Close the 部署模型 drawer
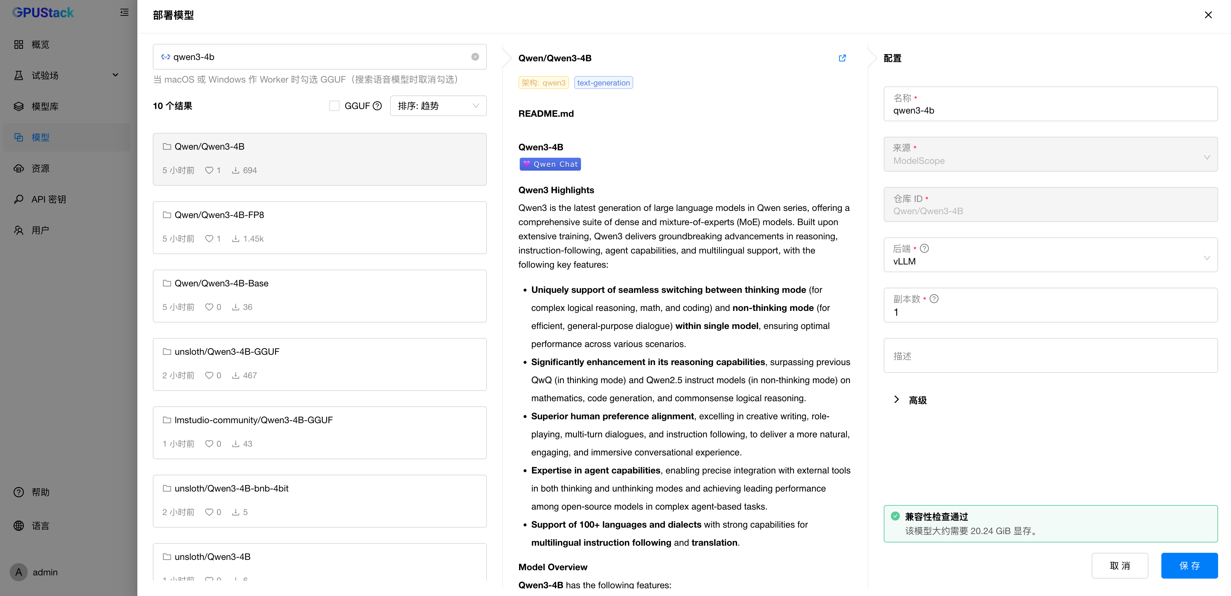 1208,15
